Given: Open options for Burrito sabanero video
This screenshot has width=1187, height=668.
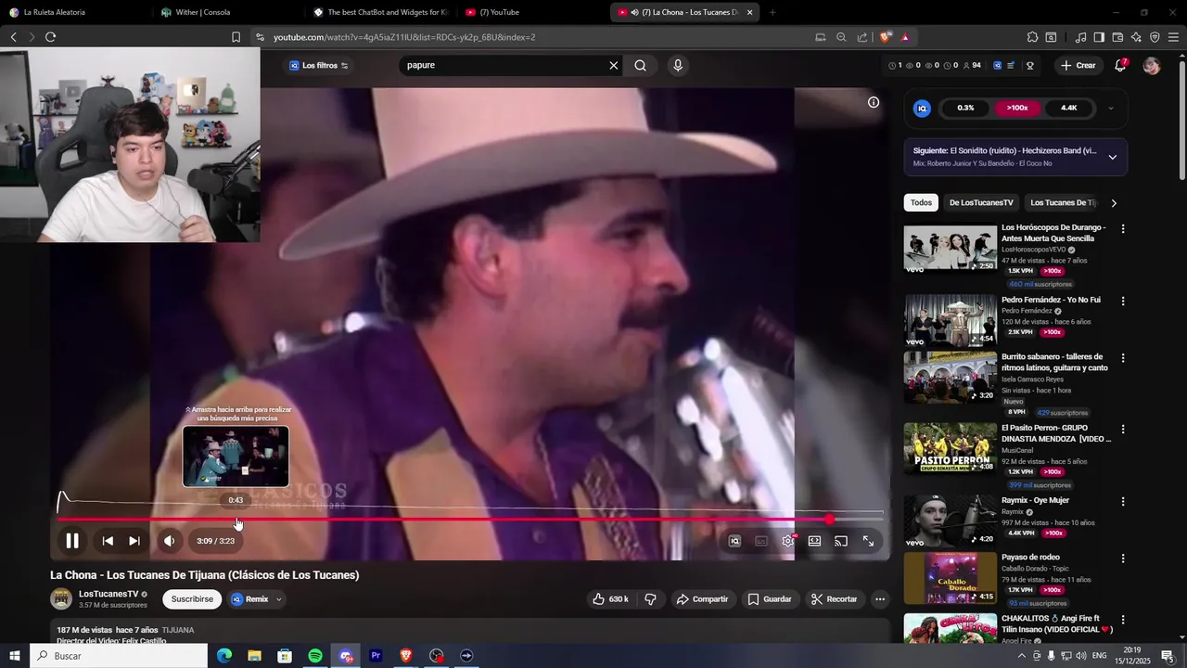Looking at the screenshot, I should 1123,358.
